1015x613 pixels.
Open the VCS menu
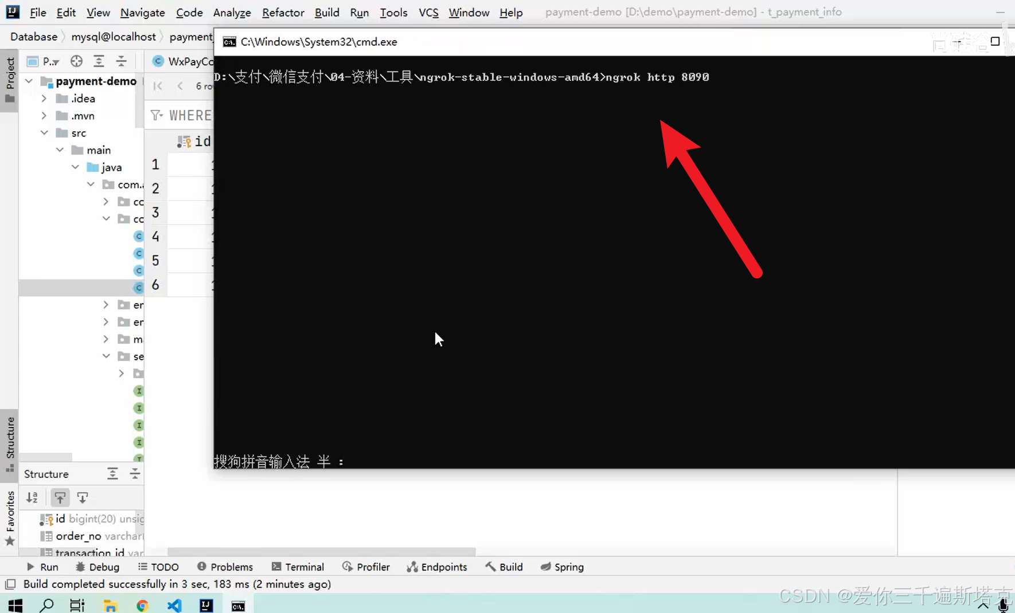point(428,12)
